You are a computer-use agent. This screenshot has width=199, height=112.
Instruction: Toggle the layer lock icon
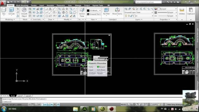click(132, 16)
